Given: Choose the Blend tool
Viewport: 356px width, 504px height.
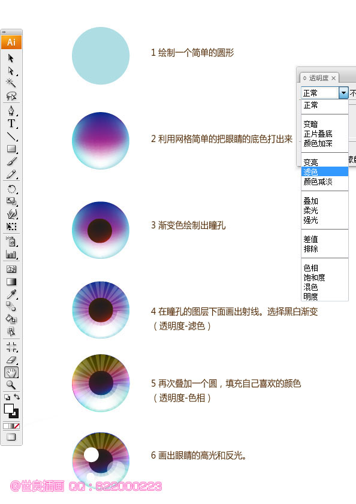Looking at the screenshot, I should 11,307.
